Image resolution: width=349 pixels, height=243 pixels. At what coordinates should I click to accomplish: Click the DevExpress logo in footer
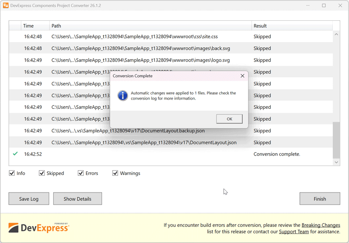coord(39,228)
